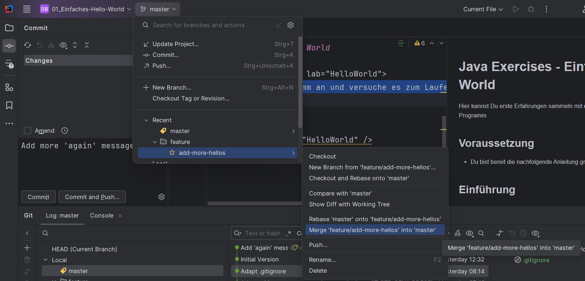585x281 pixels.
Task: Click the branches search magnifier in Git log
Action: [x=45, y=233]
